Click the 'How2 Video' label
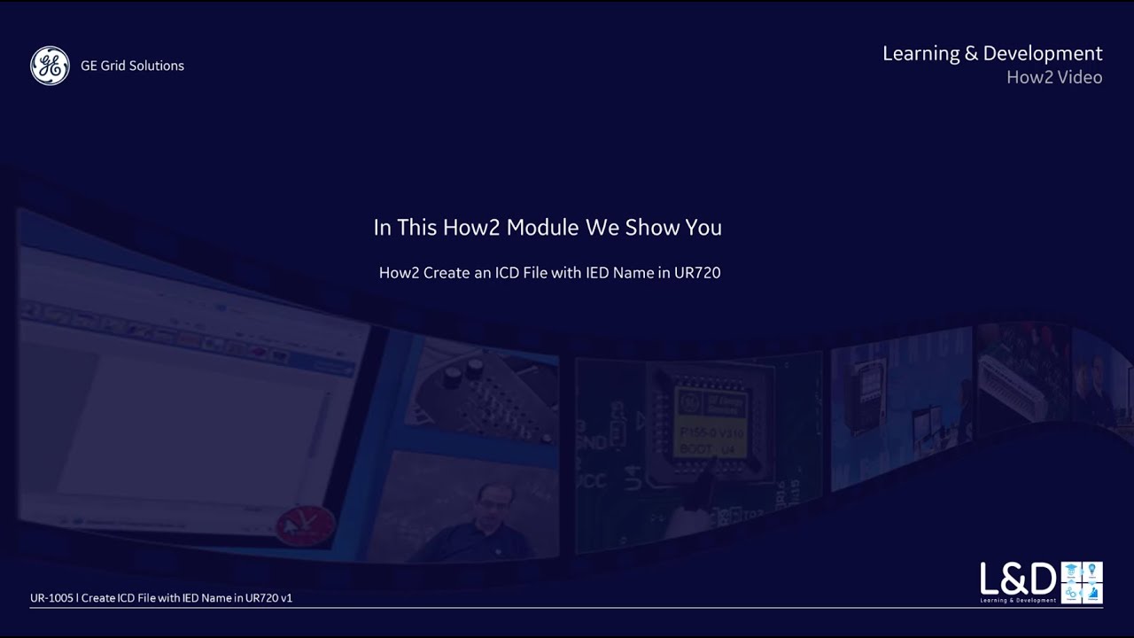The image size is (1134, 638). coord(1054,77)
